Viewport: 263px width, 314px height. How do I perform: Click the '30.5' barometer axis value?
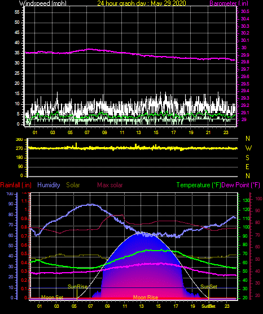click(x=245, y=12)
